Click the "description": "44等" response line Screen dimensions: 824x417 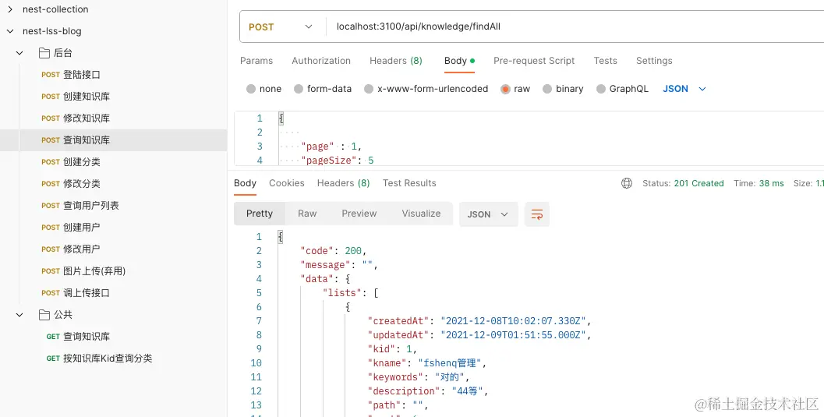click(428, 391)
